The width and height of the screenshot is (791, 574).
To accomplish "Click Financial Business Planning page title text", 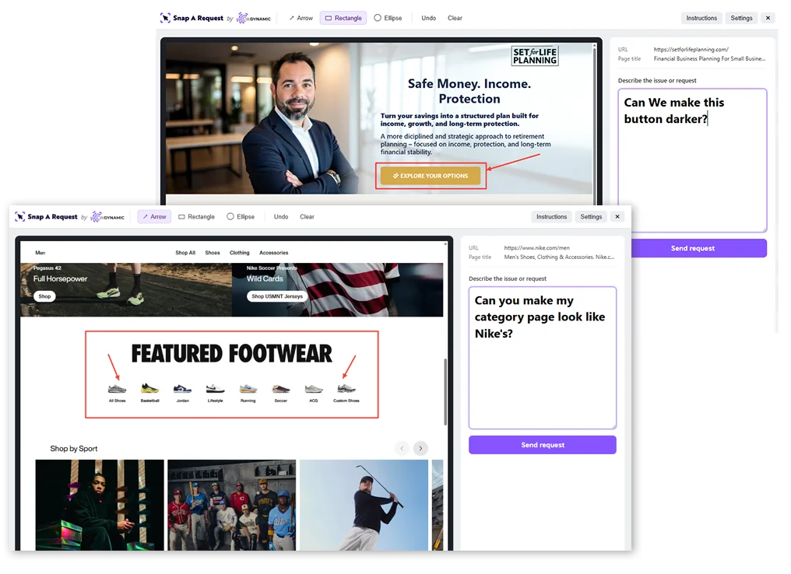I will 709,58.
